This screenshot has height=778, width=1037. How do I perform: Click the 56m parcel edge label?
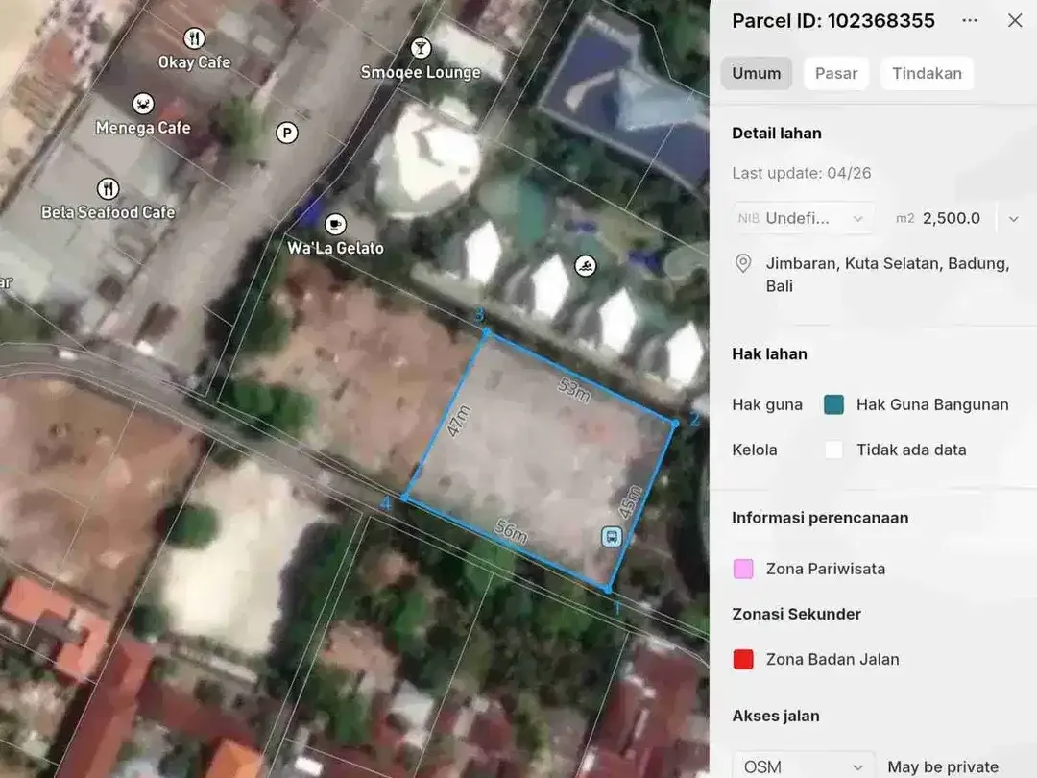point(511,532)
